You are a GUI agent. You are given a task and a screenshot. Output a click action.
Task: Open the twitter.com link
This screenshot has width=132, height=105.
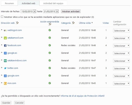click(x=13, y=68)
